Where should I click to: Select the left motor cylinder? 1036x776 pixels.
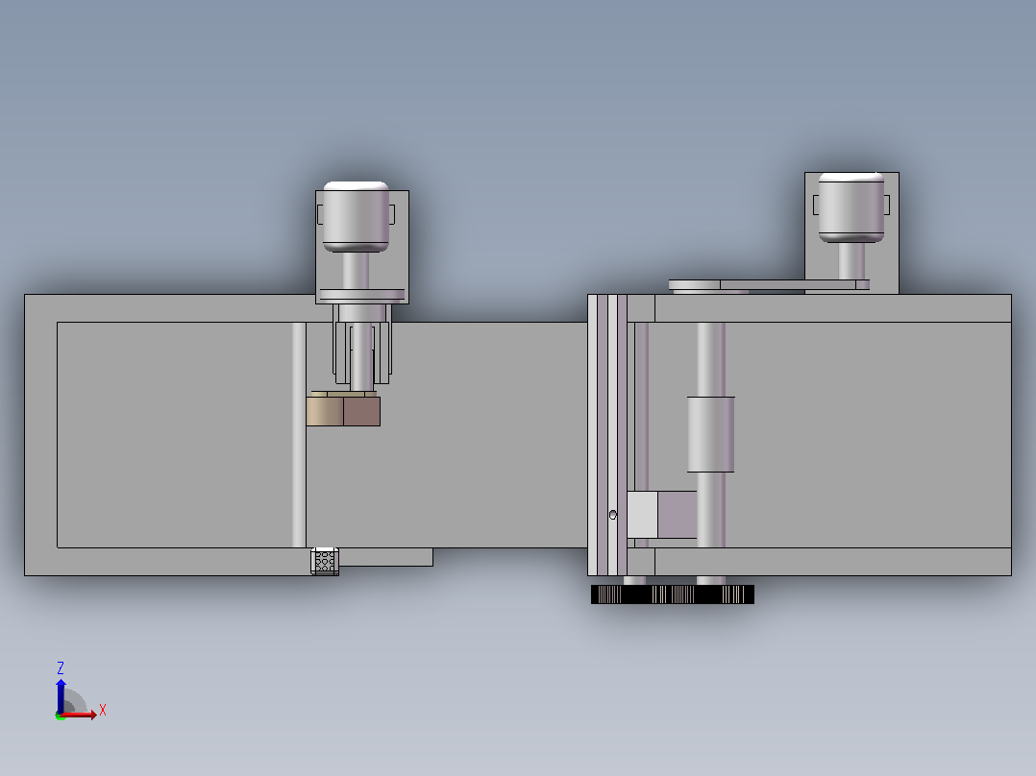(356, 217)
